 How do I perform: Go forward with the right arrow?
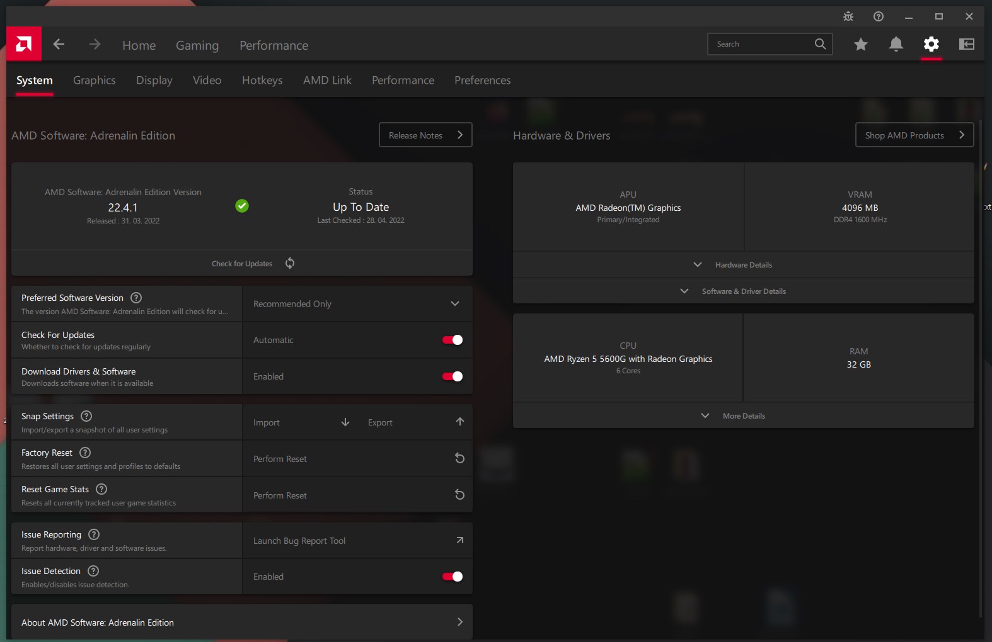point(95,44)
